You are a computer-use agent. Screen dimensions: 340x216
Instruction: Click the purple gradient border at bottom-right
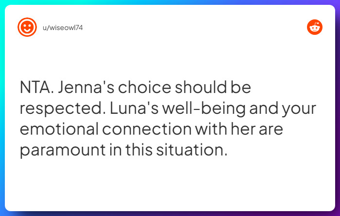337,213
